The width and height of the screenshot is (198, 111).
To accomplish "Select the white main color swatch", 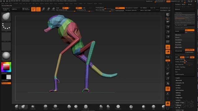I will [9, 77].
